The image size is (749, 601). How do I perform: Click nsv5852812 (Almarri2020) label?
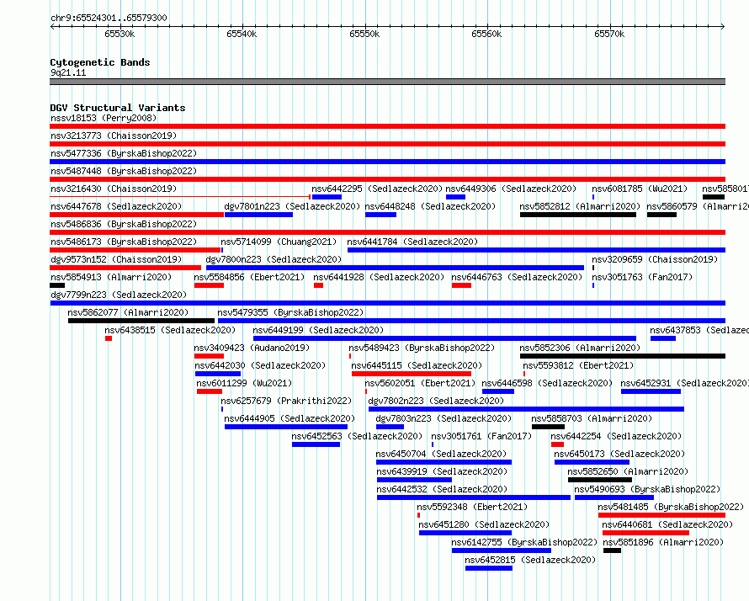(x=580, y=206)
